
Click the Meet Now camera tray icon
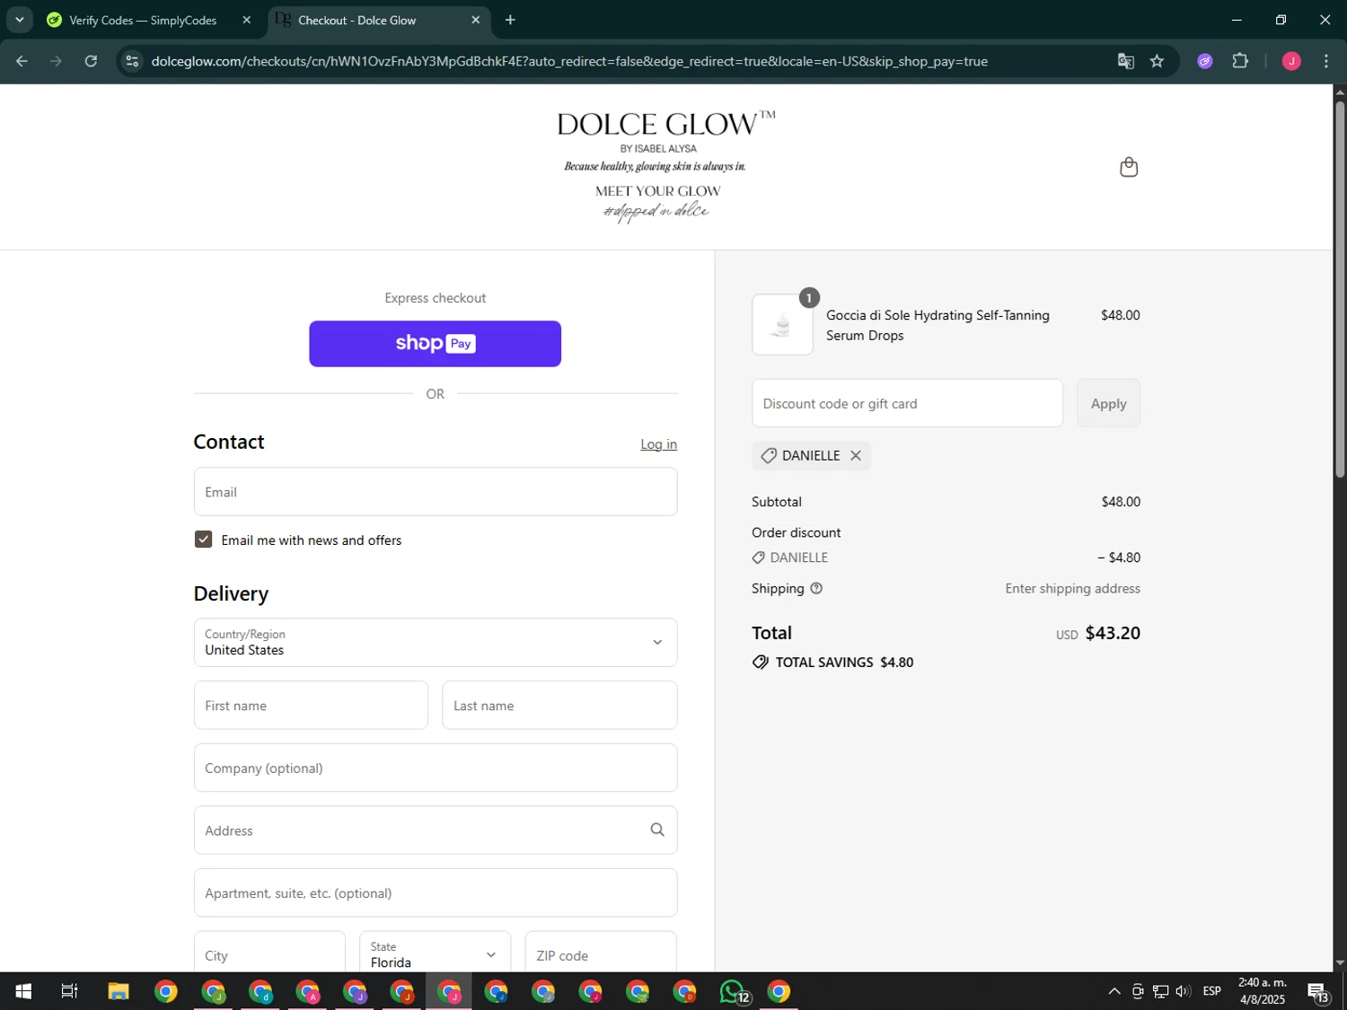[x=1138, y=991]
